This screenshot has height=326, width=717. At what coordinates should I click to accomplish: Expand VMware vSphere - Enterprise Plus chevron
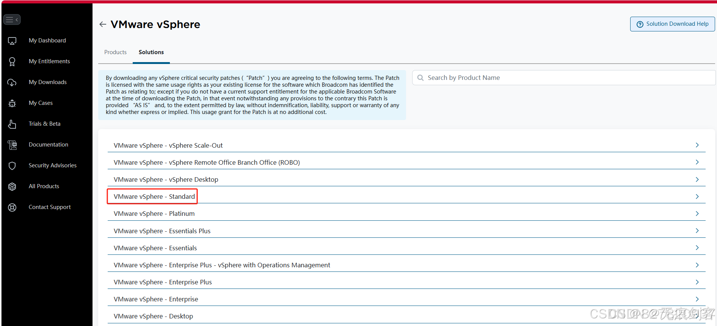pyautogui.click(x=697, y=282)
